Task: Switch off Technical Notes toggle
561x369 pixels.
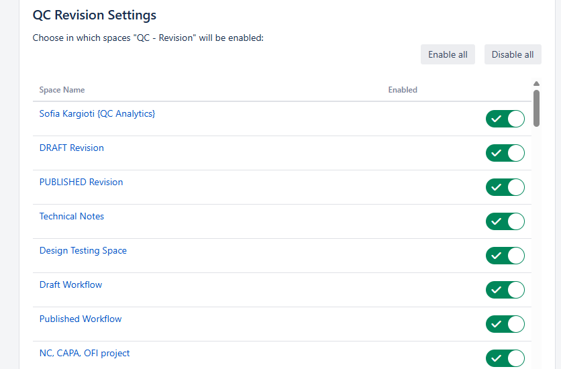Action: coord(505,221)
